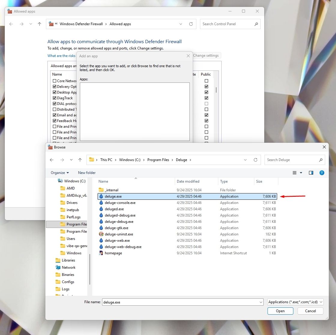
Task: Open the homepage internet shortcut icon
Action: tap(101, 253)
